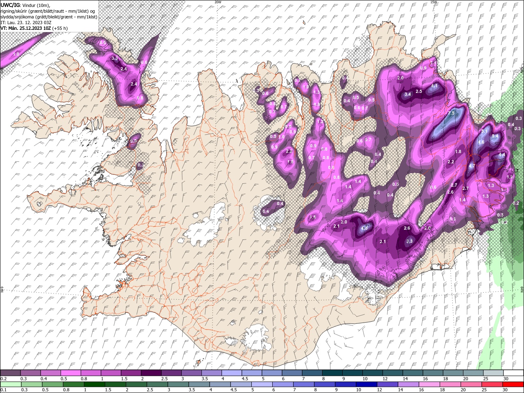Pick the lavender snow swatch from 4 to 4.5
The height and width of the screenshot is (393, 524).
(231, 373)
